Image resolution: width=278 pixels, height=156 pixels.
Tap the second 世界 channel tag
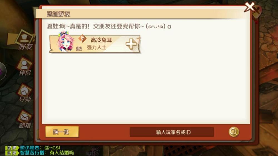(12, 153)
